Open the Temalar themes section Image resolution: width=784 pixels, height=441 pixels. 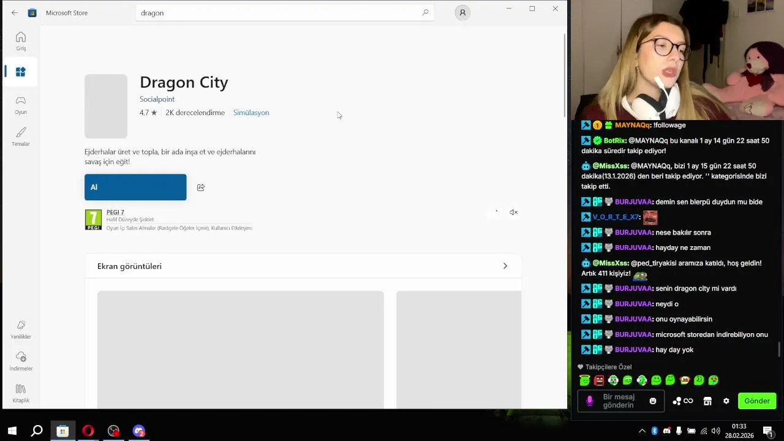[x=21, y=137]
